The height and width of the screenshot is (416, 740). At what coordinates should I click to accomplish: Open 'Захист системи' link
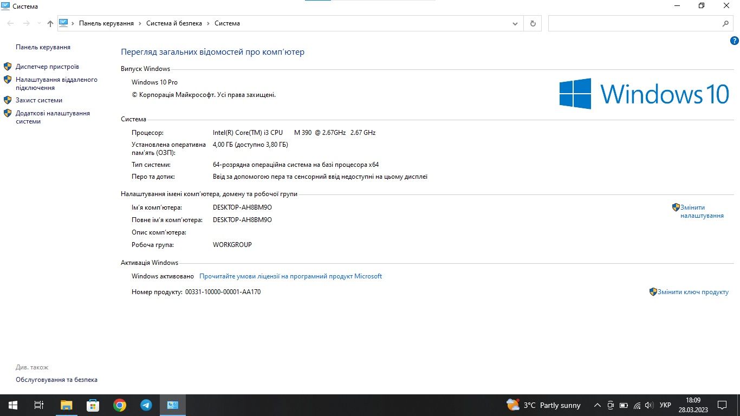point(39,100)
